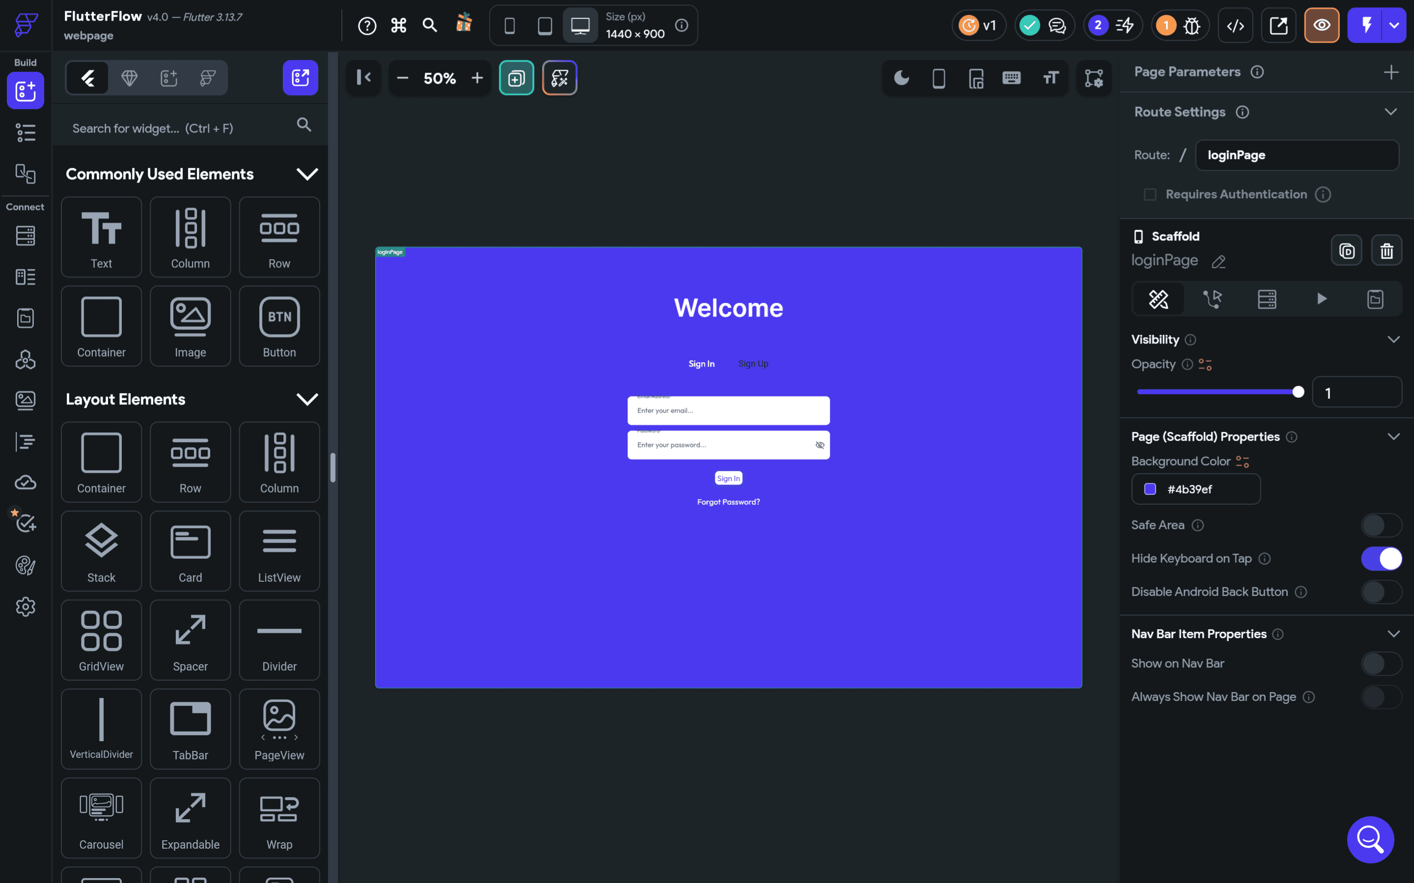1414x883 pixels.
Task: Open the backend query tab
Action: click(x=1267, y=300)
